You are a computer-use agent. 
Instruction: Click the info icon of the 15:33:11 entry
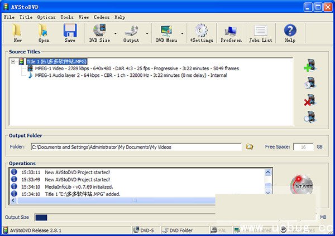(x=14, y=171)
